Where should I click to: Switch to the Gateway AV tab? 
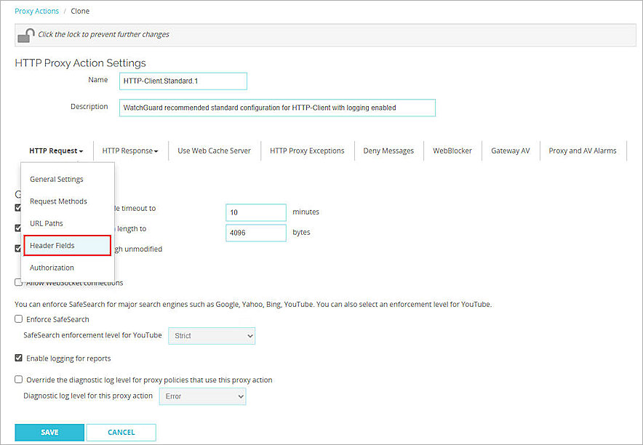click(x=510, y=151)
